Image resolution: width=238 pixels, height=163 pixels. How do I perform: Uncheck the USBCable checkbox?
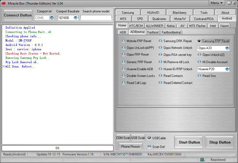click(149, 138)
